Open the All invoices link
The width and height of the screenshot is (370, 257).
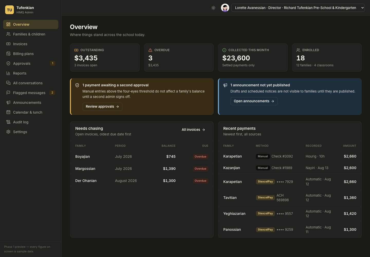(193, 130)
